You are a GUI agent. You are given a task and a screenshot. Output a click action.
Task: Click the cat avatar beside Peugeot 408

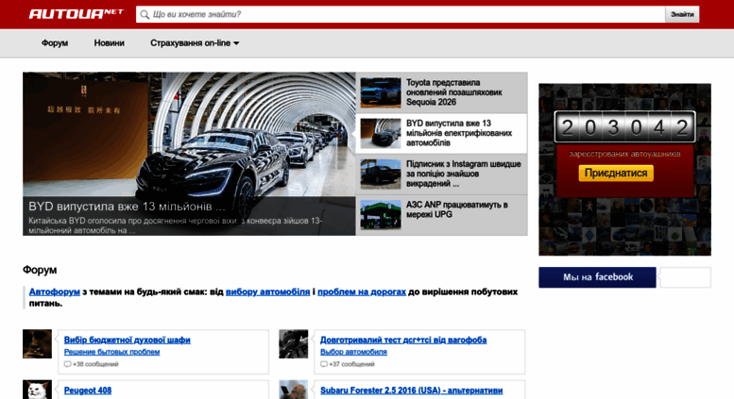(37, 390)
